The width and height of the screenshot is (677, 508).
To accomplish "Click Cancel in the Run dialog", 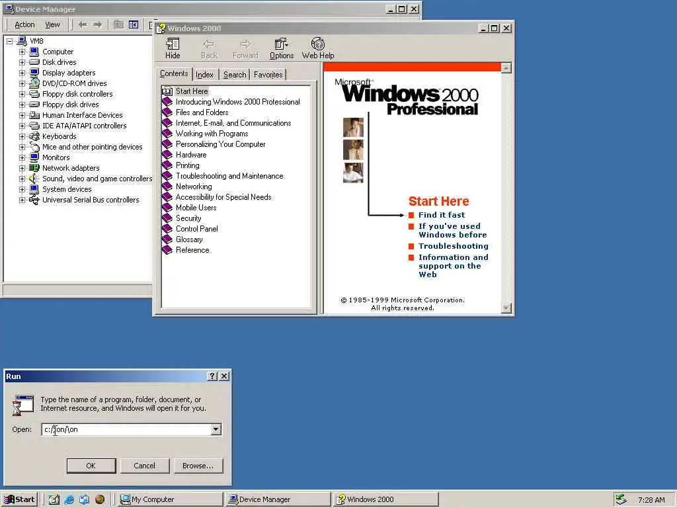I will (x=144, y=466).
